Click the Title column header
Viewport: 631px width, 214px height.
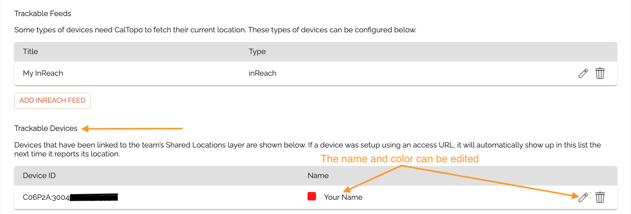(x=30, y=51)
